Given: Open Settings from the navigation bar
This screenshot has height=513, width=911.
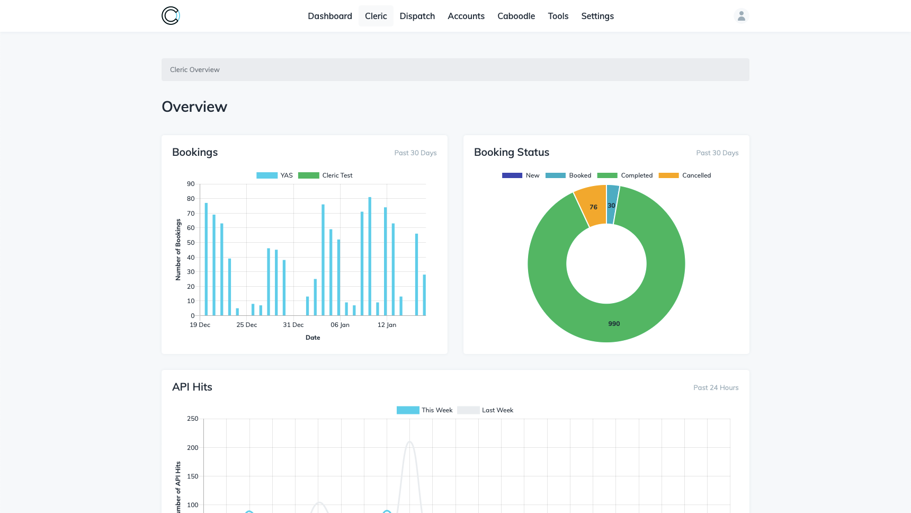Looking at the screenshot, I should pyautogui.click(x=597, y=16).
